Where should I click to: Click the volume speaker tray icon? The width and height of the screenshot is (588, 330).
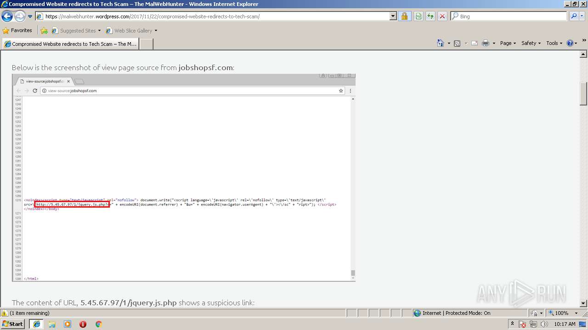(544, 324)
